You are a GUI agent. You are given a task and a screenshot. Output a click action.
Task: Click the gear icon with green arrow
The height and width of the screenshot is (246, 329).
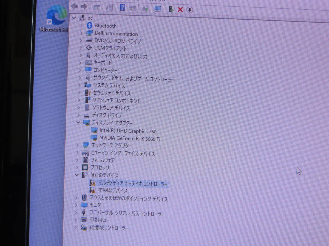point(145,8)
